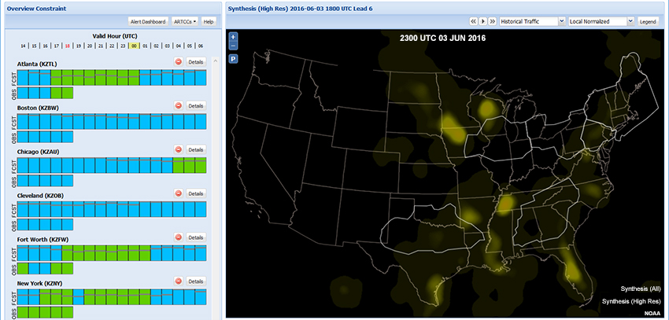Open the Local Normalized dropdown
This screenshot has height=320, width=669.
[x=601, y=21]
